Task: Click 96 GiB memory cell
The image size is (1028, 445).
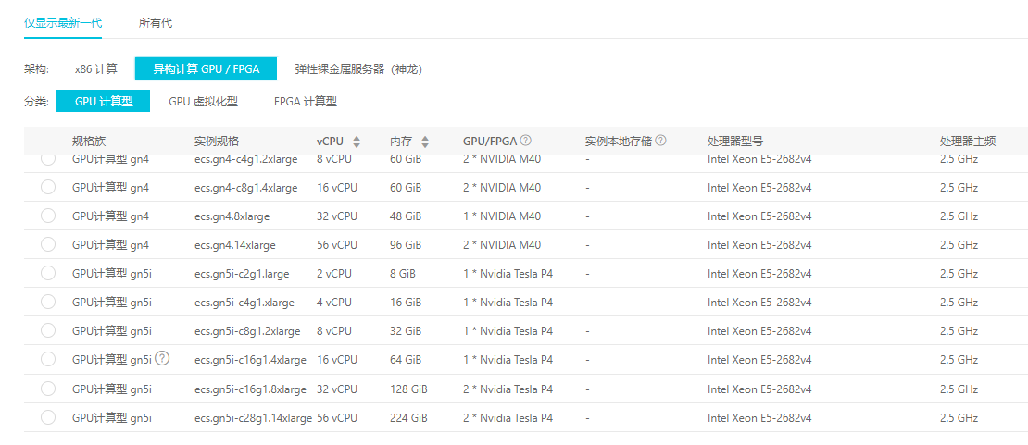Action: click(x=405, y=245)
